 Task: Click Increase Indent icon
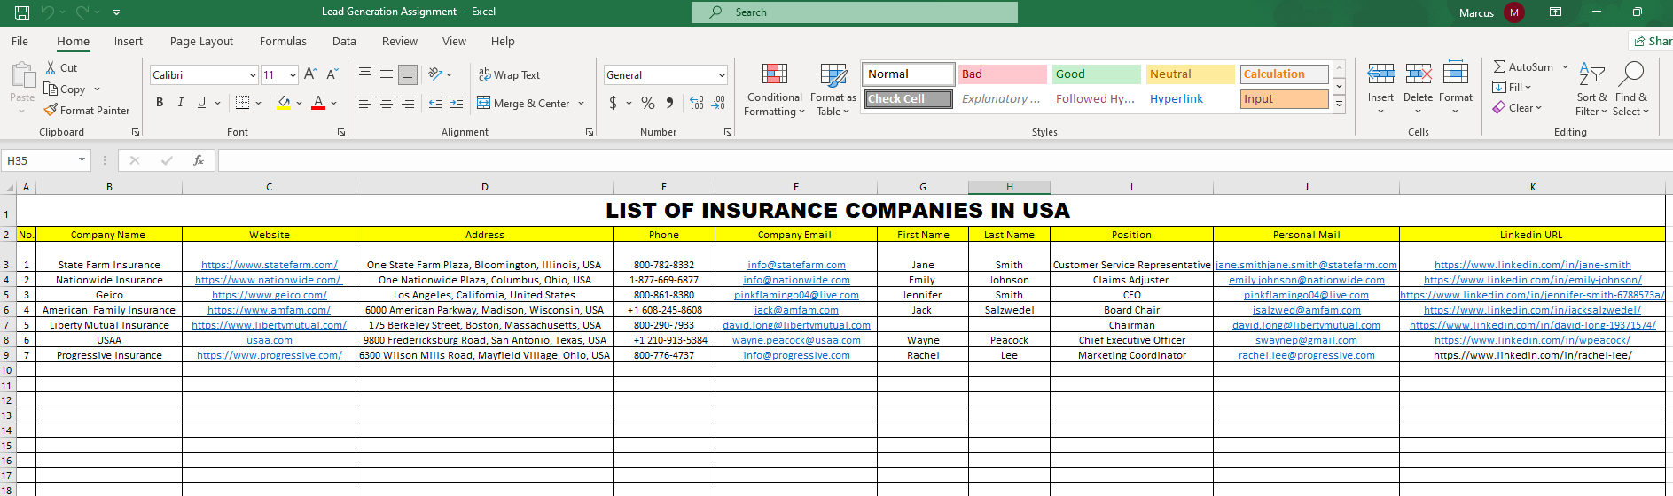(457, 103)
